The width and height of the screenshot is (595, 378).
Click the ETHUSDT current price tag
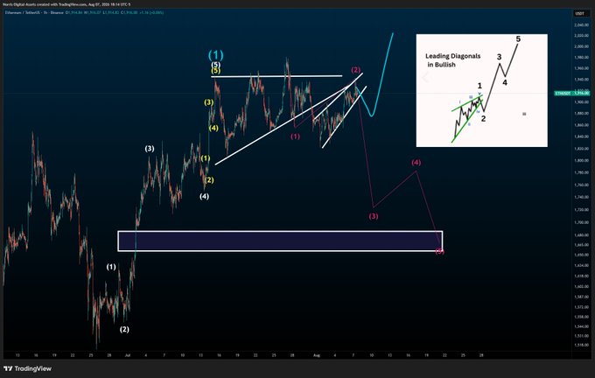[x=572, y=93]
